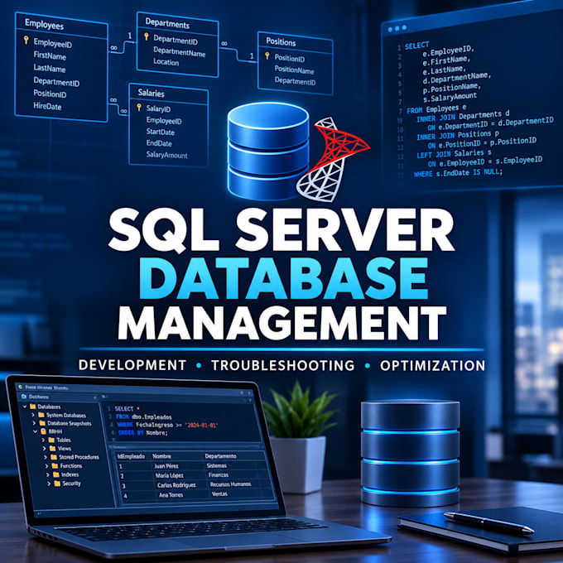Click the explorer panel header icon
The image size is (563, 563).
24,397
